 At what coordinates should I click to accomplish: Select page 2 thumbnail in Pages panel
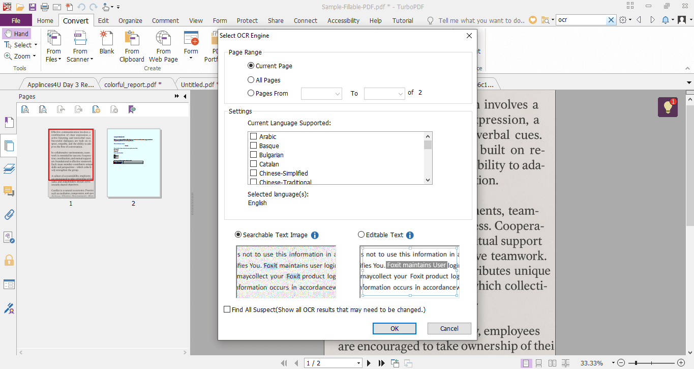coord(134,163)
